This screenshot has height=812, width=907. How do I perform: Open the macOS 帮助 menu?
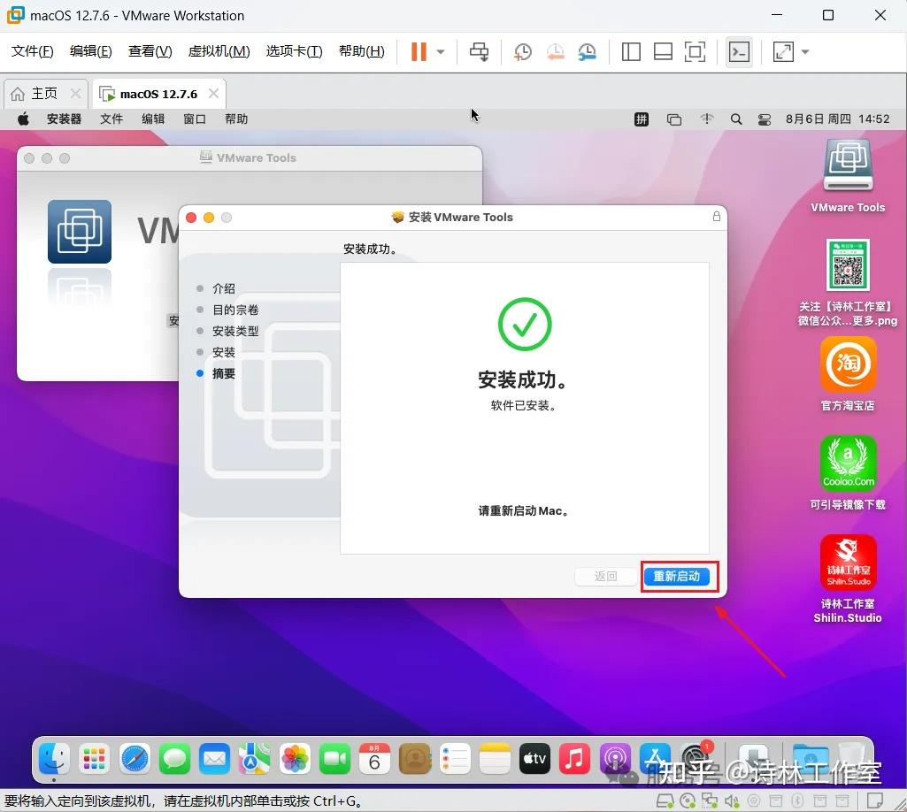click(236, 119)
